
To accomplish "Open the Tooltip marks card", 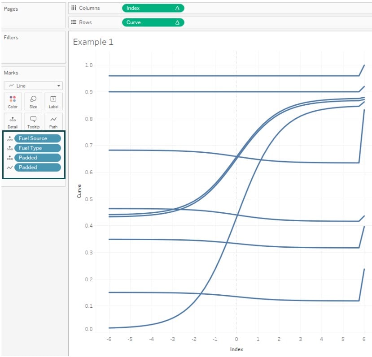I will pos(33,122).
